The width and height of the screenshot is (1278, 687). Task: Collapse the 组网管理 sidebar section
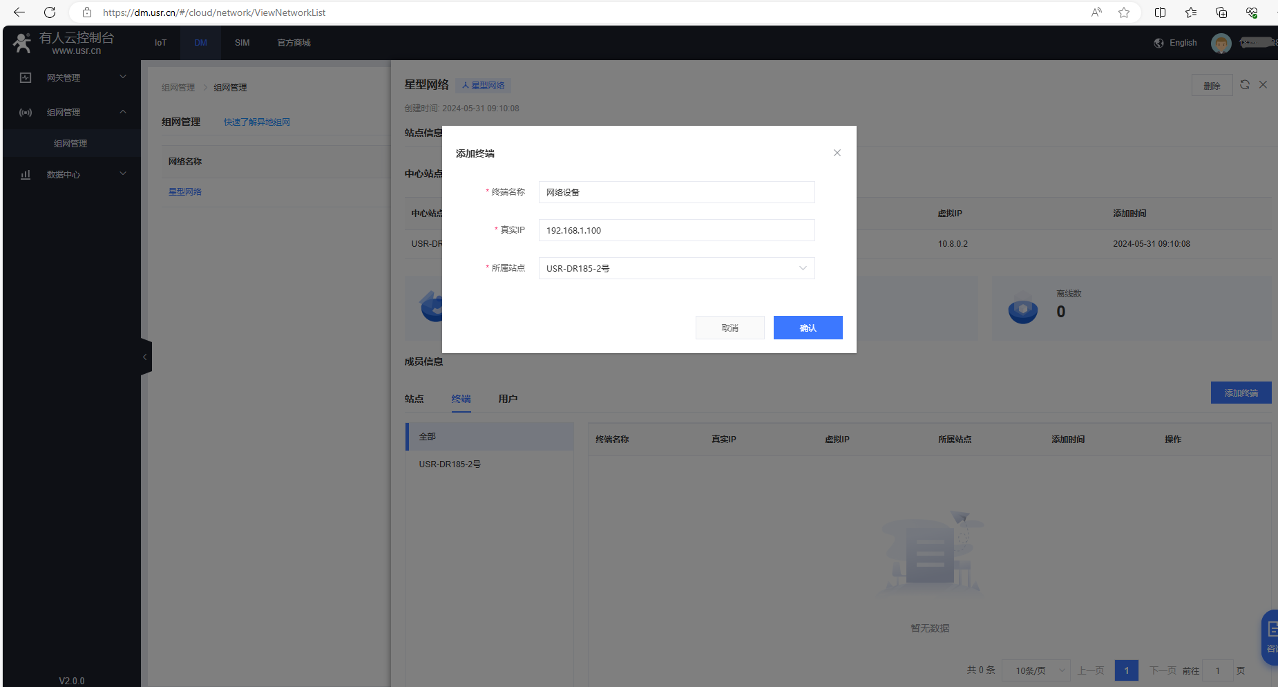point(72,112)
